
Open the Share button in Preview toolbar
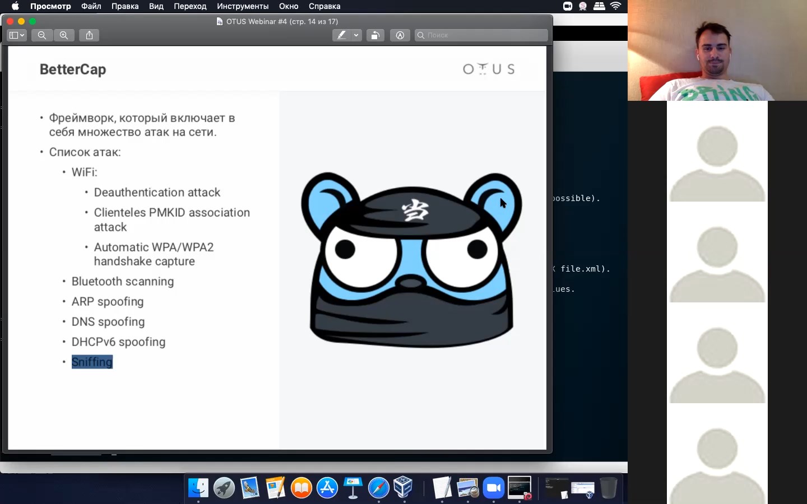(89, 35)
